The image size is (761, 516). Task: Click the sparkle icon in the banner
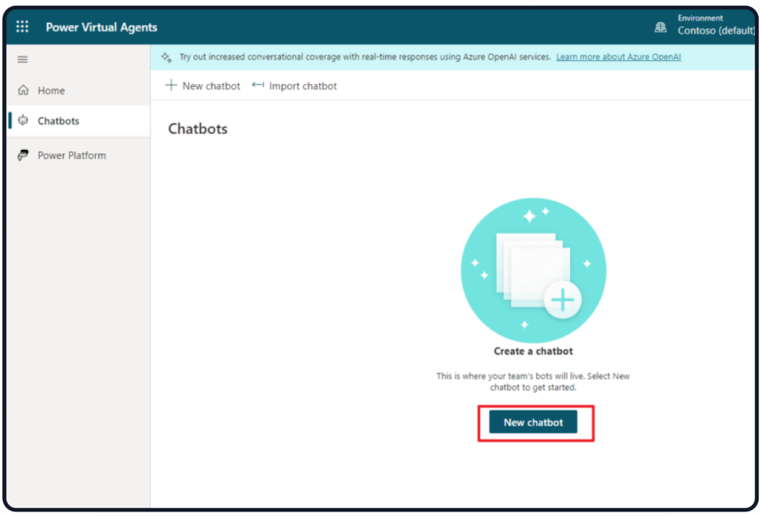(x=166, y=57)
